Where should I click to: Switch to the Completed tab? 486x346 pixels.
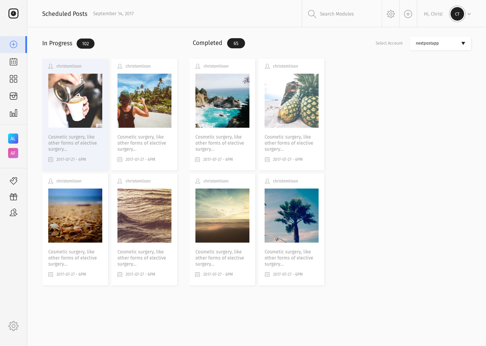coord(207,43)
